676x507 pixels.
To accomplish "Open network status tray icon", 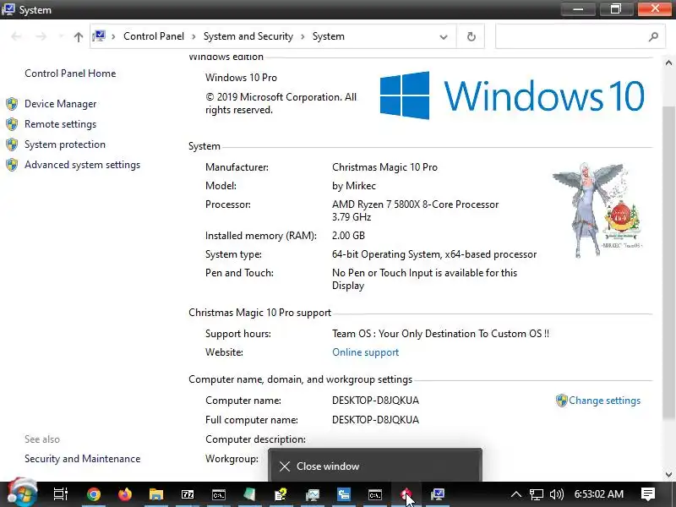I will 536,494.
